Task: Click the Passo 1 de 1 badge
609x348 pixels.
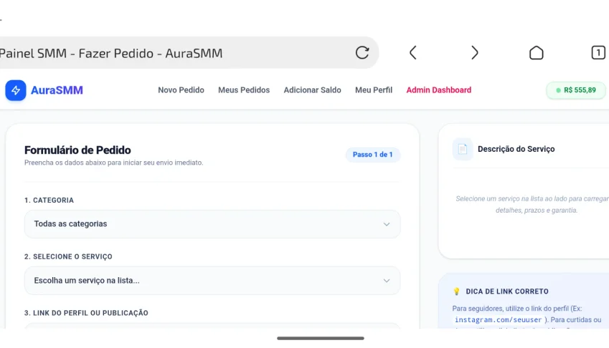Action: tap(372, 155)
